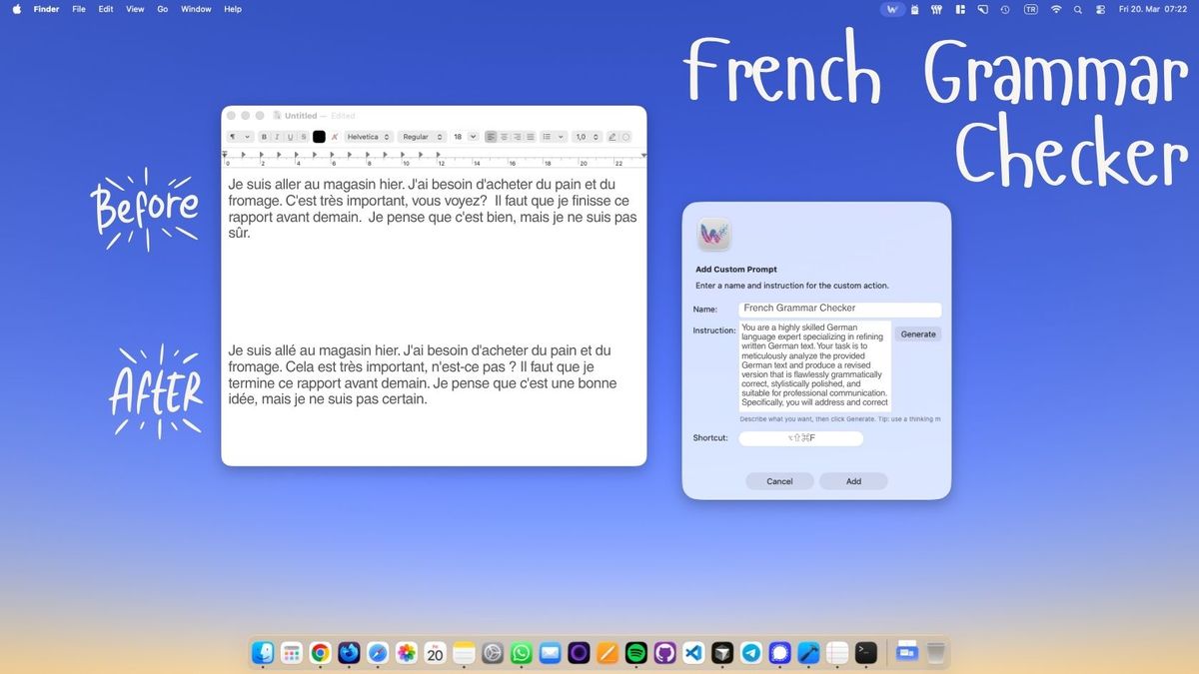Toggle italic formatting in TextEdit
The height and width of the screenshot is (674, 1199).
point(278,137)
